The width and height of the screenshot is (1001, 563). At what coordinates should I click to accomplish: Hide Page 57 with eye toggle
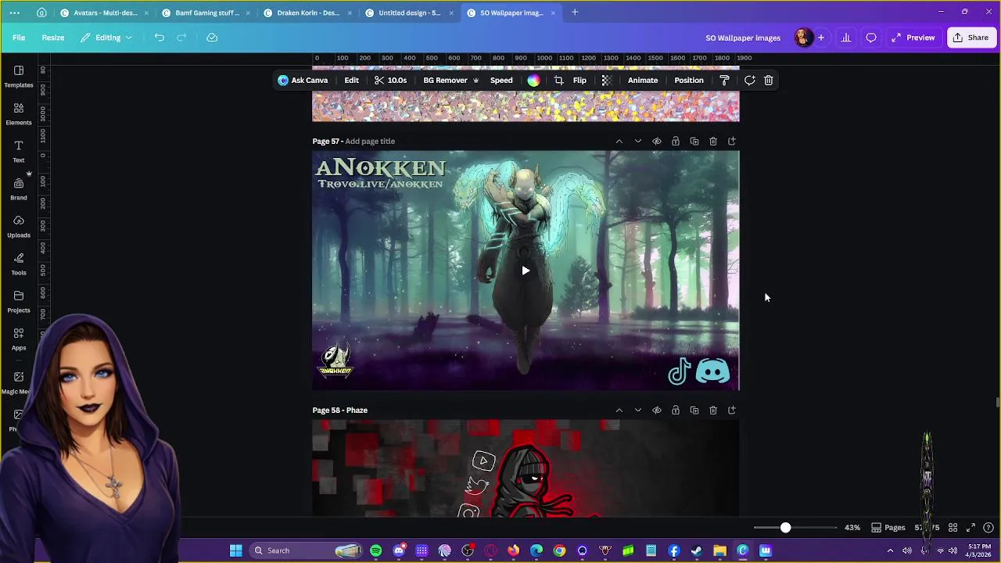pyautogui.click(x=657, y=142)
